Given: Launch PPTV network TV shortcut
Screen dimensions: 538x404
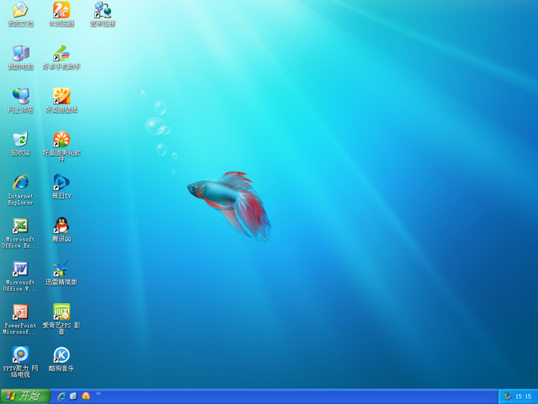Looking at the screenshot, I should tap(20, 354).
